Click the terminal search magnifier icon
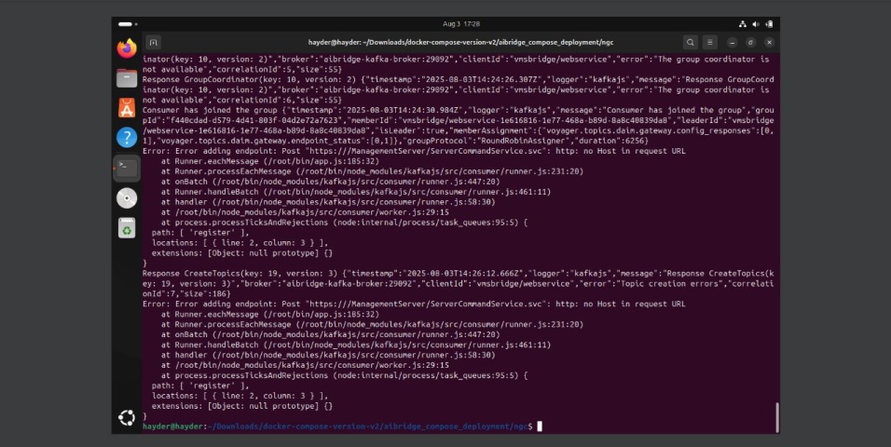 point(690,42)
